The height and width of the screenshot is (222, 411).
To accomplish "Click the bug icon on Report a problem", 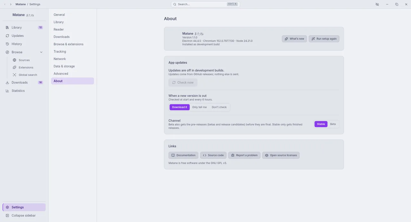I will 233,155.
